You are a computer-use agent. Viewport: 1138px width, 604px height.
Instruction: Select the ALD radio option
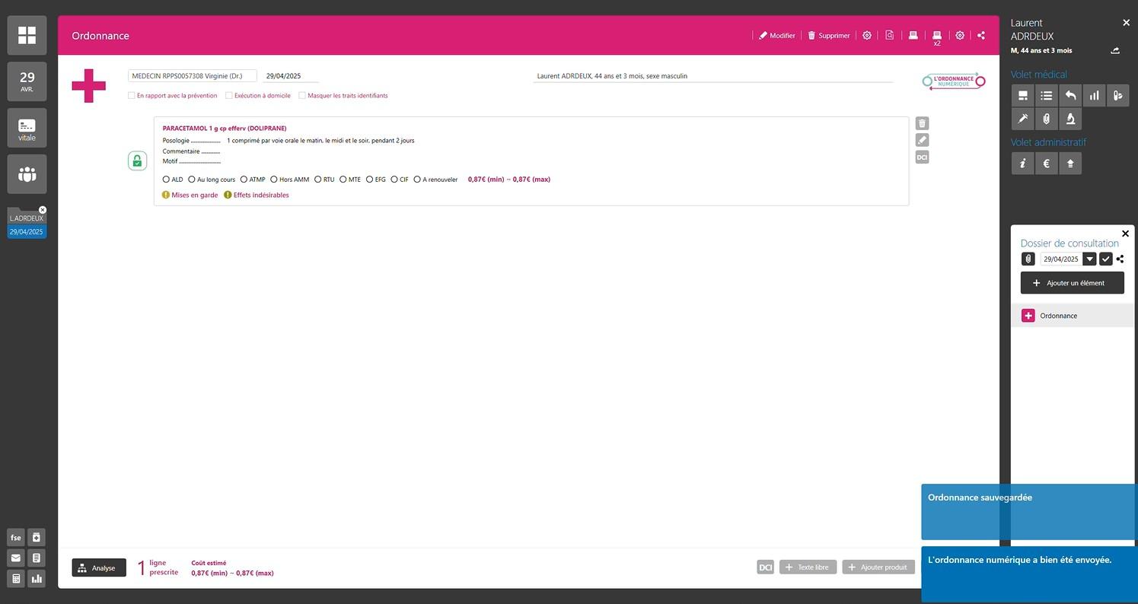tap(167, 180)
